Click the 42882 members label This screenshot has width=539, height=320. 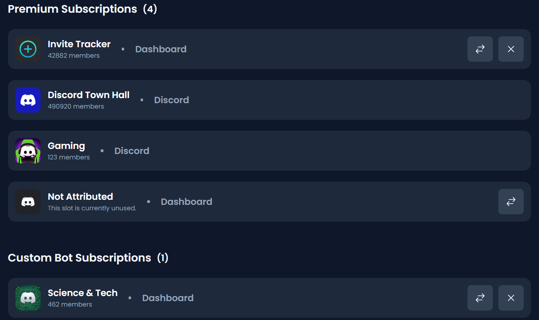tap(73, 56)
